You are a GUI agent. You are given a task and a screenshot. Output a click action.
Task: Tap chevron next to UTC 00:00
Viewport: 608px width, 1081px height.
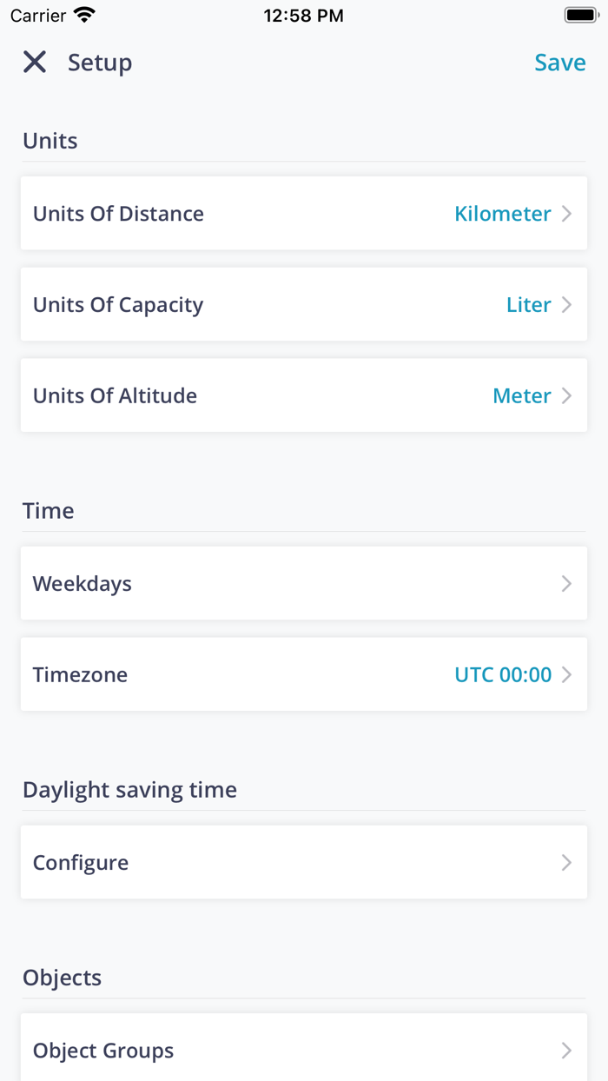coord(567,674)
